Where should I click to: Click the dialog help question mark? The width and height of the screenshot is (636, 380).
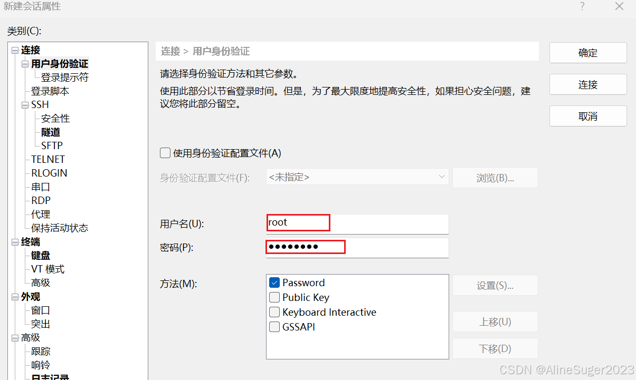(x=582, y=6)
